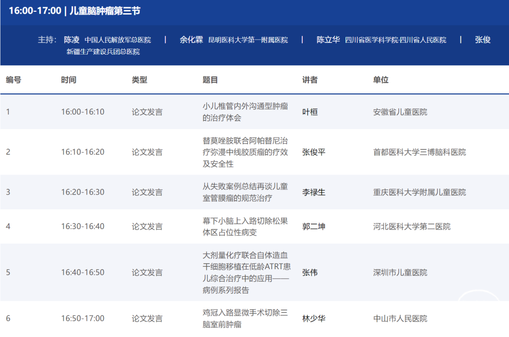The height and width of the screenshot is (337, 509).
Task: Open speaker 张俊平's entry
Action: click(x=313, y=152)
